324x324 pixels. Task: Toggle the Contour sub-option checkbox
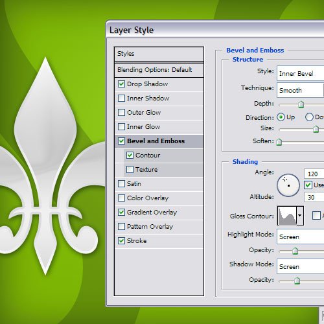point(130,155)
